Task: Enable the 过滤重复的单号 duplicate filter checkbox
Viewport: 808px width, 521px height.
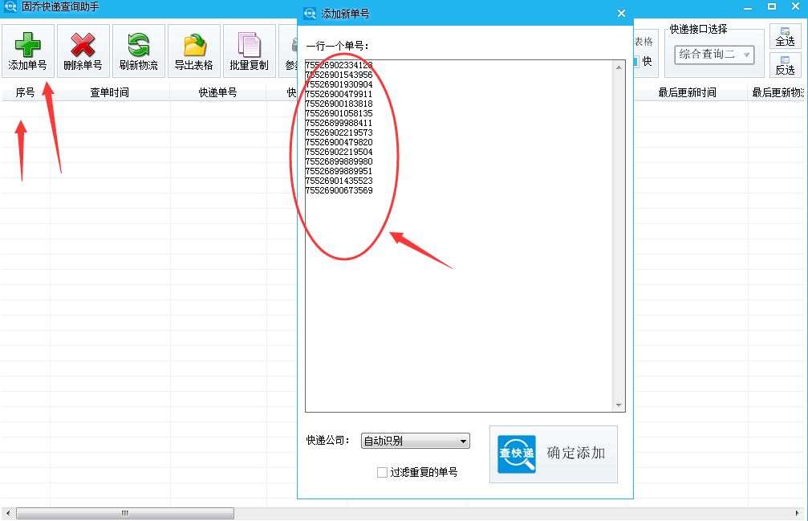Action: pos(382,473)
